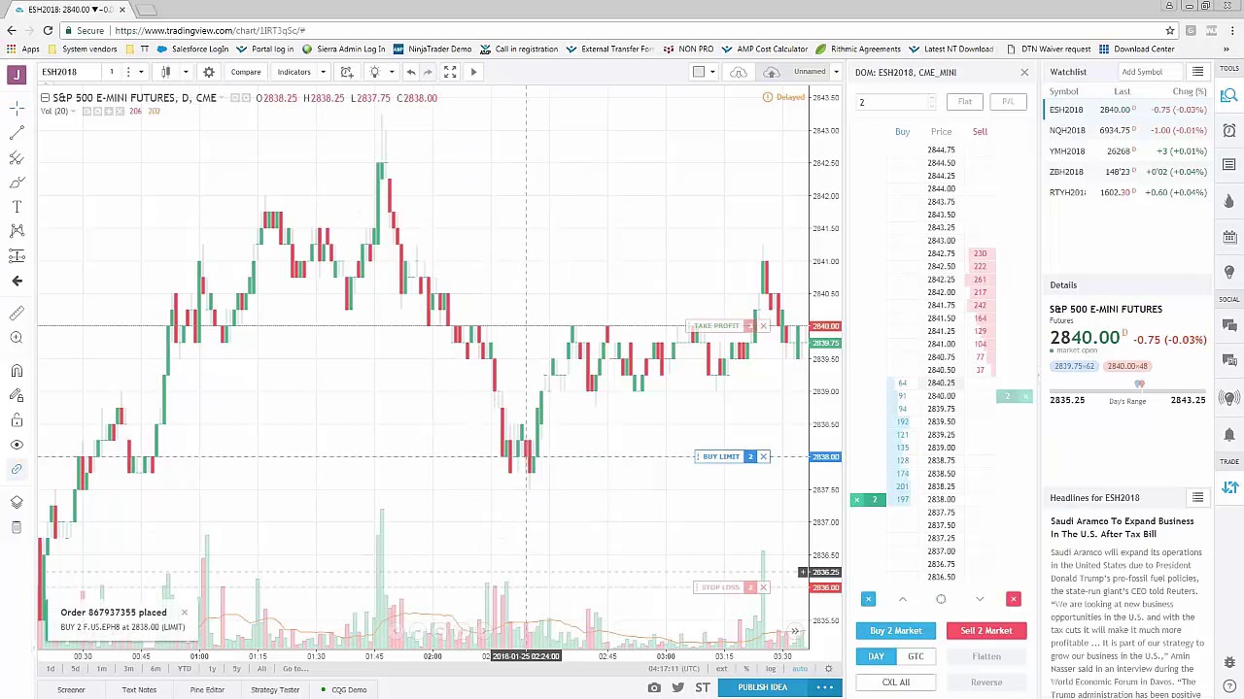This screenshot has width=1244, height=699.
Task: Click the back arrow in left toolbar
Action: click(17, 281)
